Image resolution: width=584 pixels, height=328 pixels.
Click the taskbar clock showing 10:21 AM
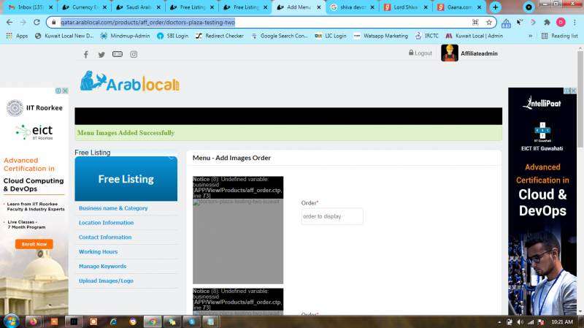point(562,321)
